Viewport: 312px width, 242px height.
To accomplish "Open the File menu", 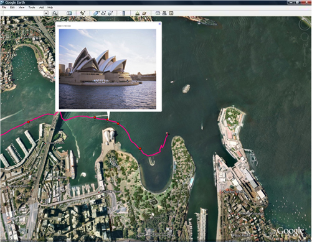I will (x=4, y=7).
